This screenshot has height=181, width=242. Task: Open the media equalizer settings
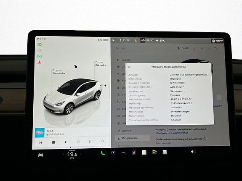coord(91,142)
